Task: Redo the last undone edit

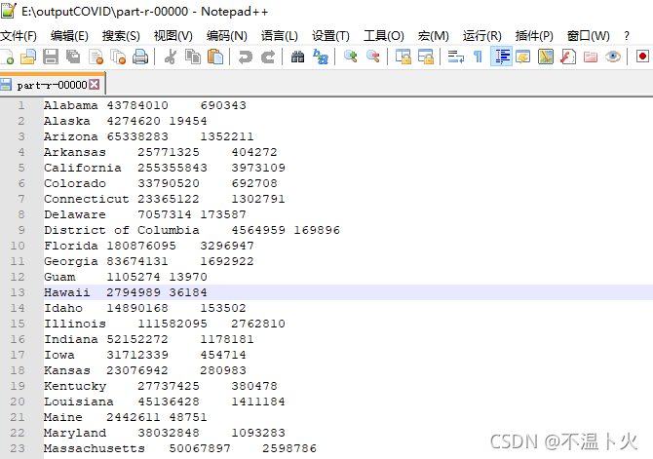Action: pyautogui.click(x=268, y=57)
